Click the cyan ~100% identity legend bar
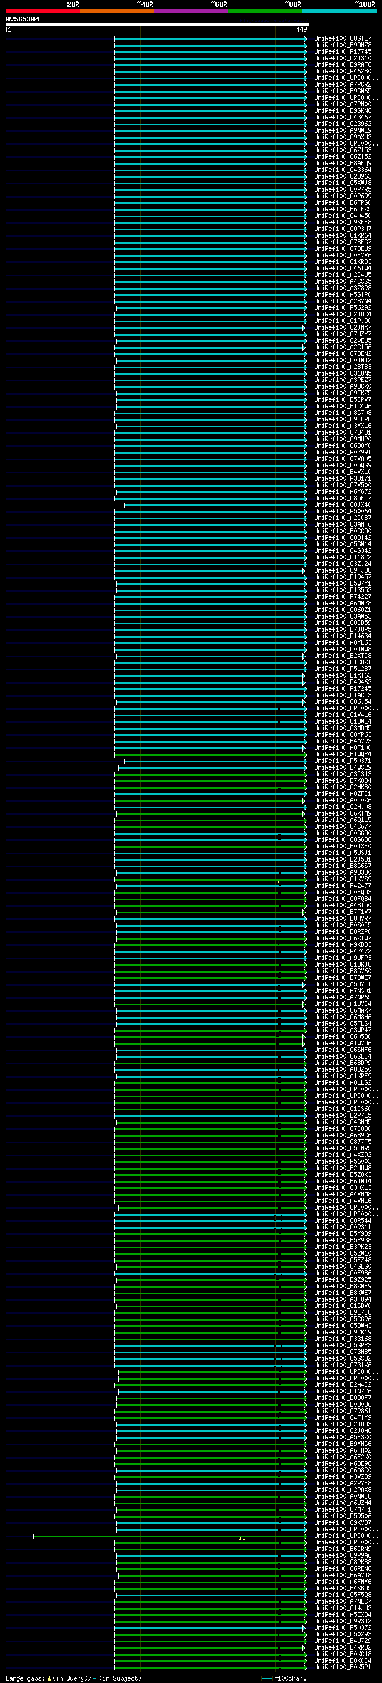382x1683 pixels. click(340, 11)
